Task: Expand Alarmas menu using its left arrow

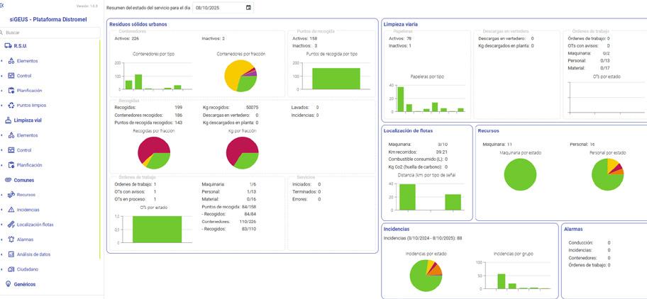Action: [1, 239]
